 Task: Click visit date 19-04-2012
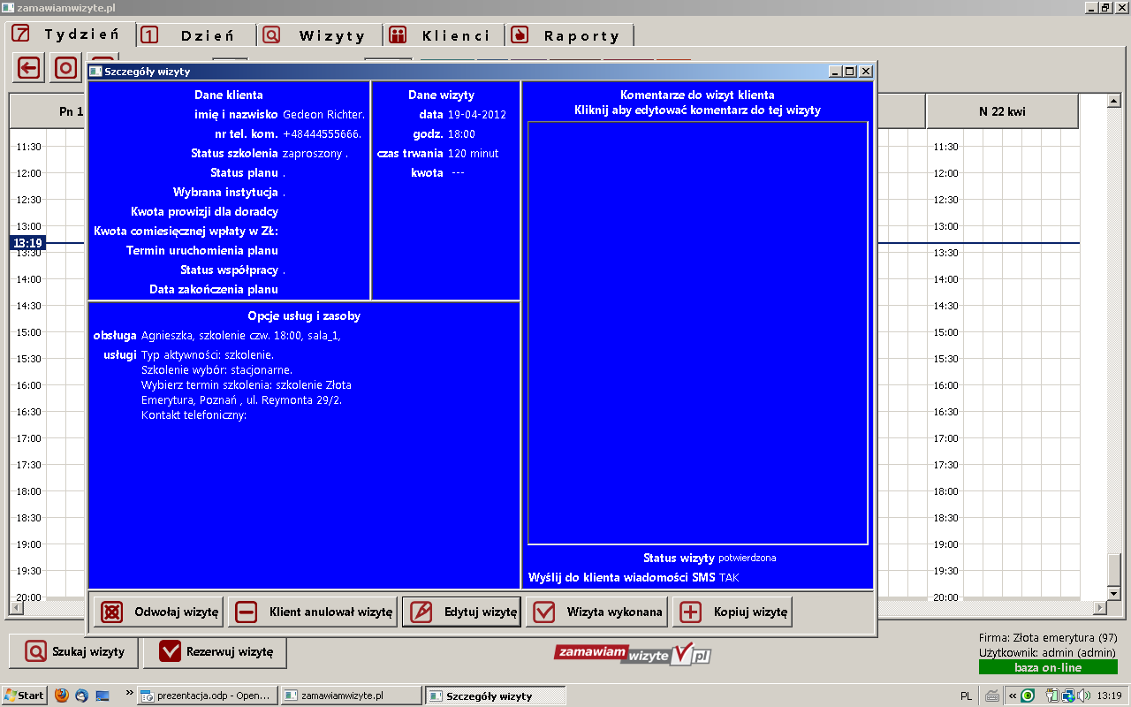[476, 115]
